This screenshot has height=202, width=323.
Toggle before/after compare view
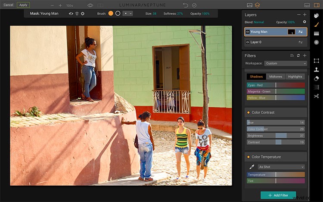100,5
